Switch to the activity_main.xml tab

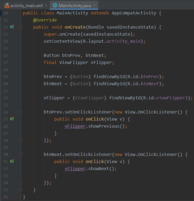[x=25, y=6]
